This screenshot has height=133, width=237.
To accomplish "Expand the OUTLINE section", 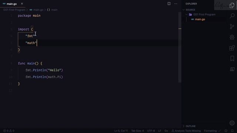I will click(x=190, y=126).
